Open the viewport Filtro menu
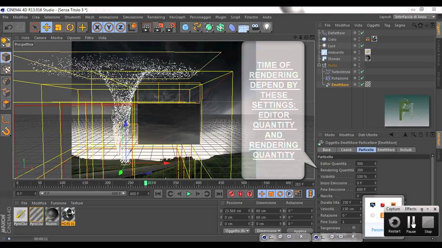The image size is (442, 248). [89, 38]
